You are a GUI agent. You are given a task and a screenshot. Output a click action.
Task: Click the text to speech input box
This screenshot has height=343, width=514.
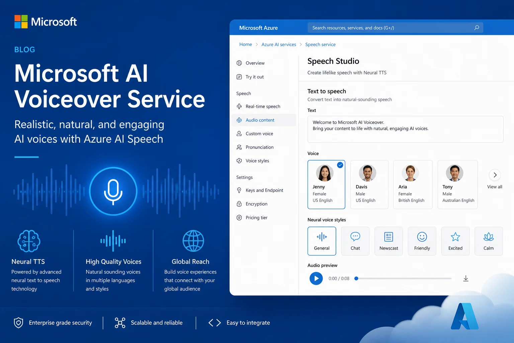(405, 129)
